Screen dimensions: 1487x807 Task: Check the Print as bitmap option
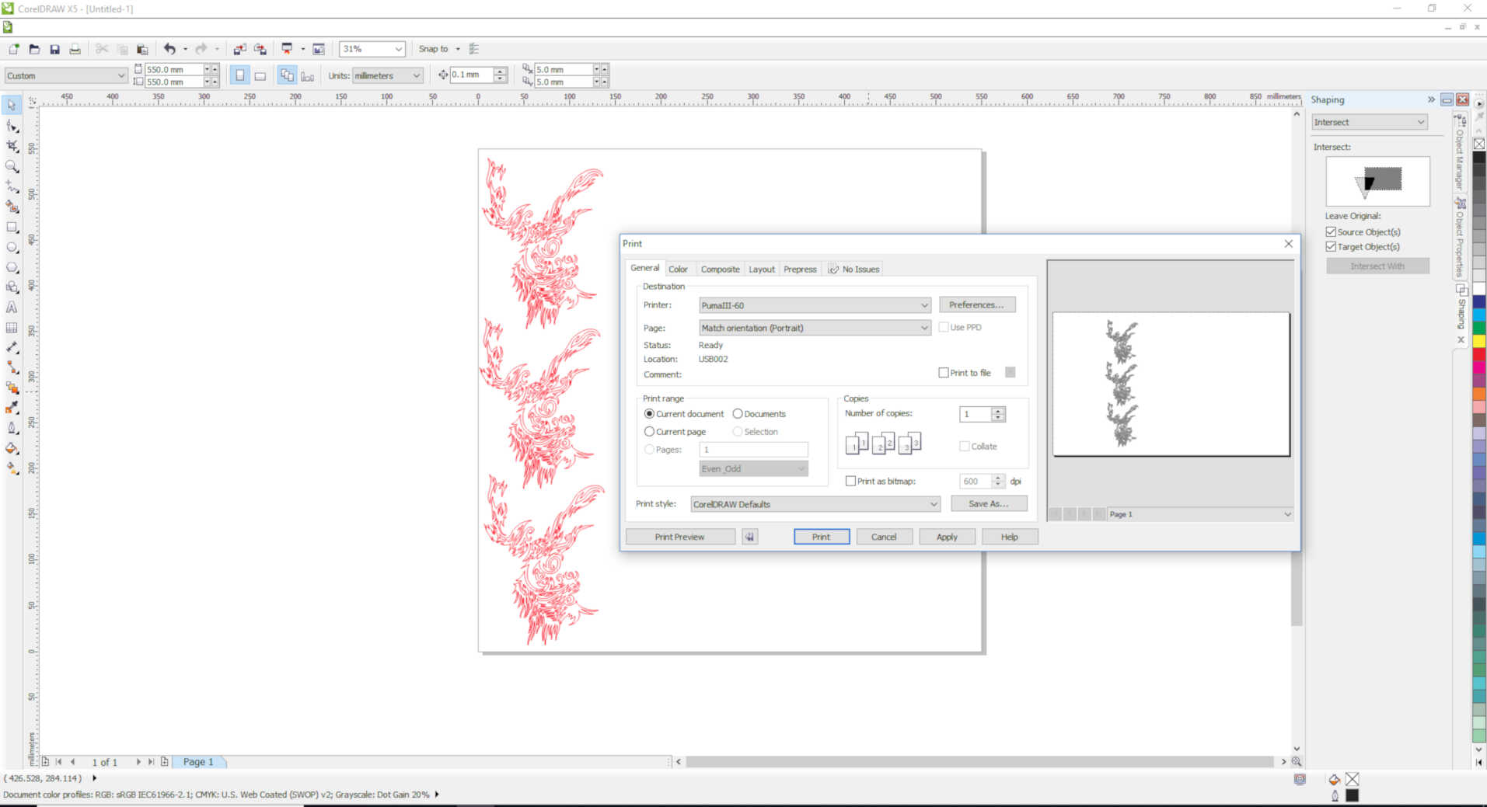pyautogui.click(x=850, y=482)
